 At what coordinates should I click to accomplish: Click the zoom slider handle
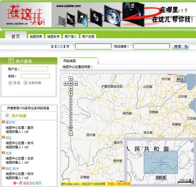pyautogui.click(x=71, y=127)
